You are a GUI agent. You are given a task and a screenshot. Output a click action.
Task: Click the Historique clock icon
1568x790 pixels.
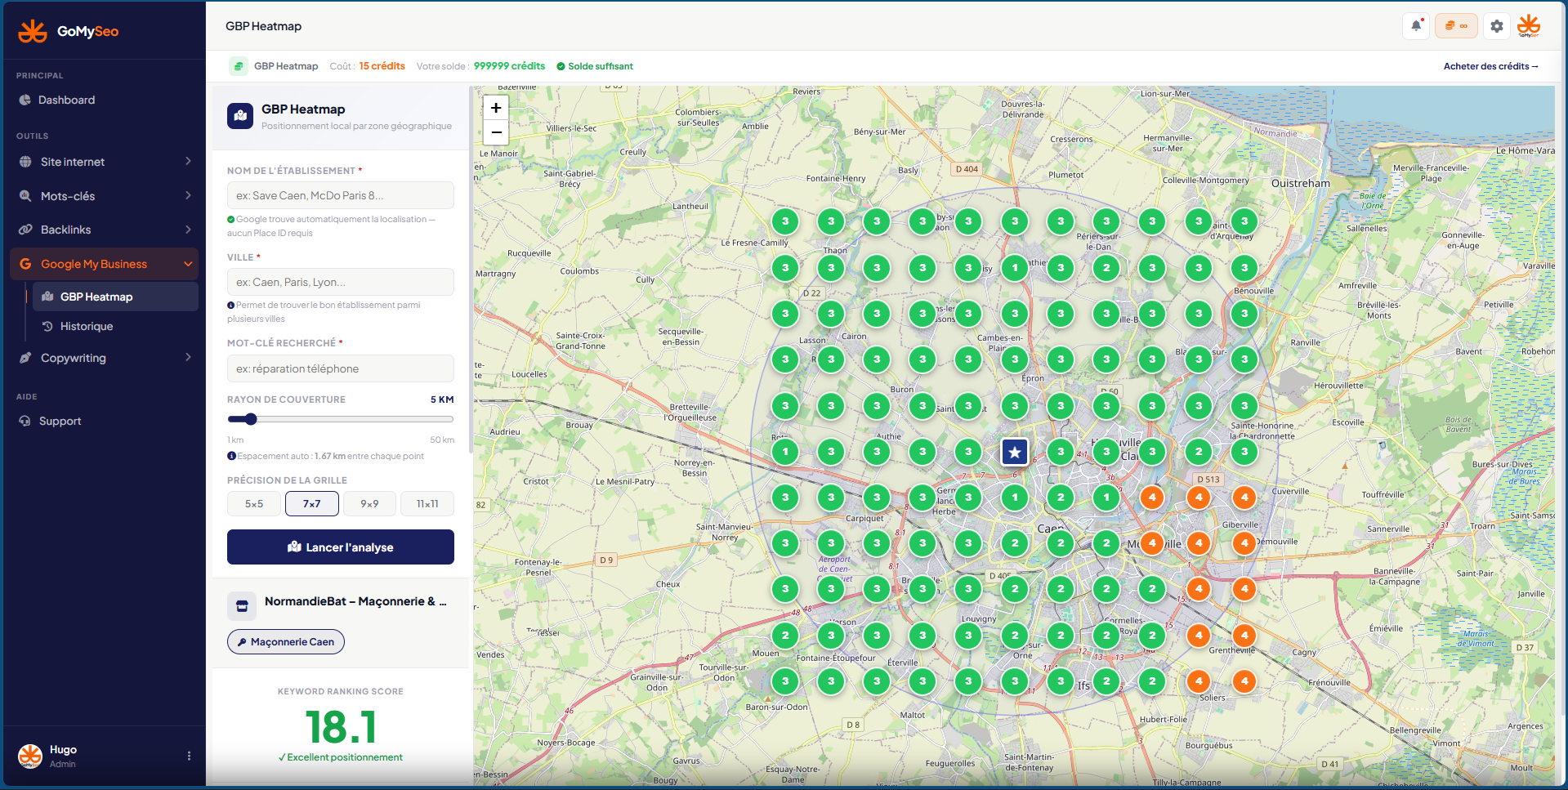tap(47, 326)
